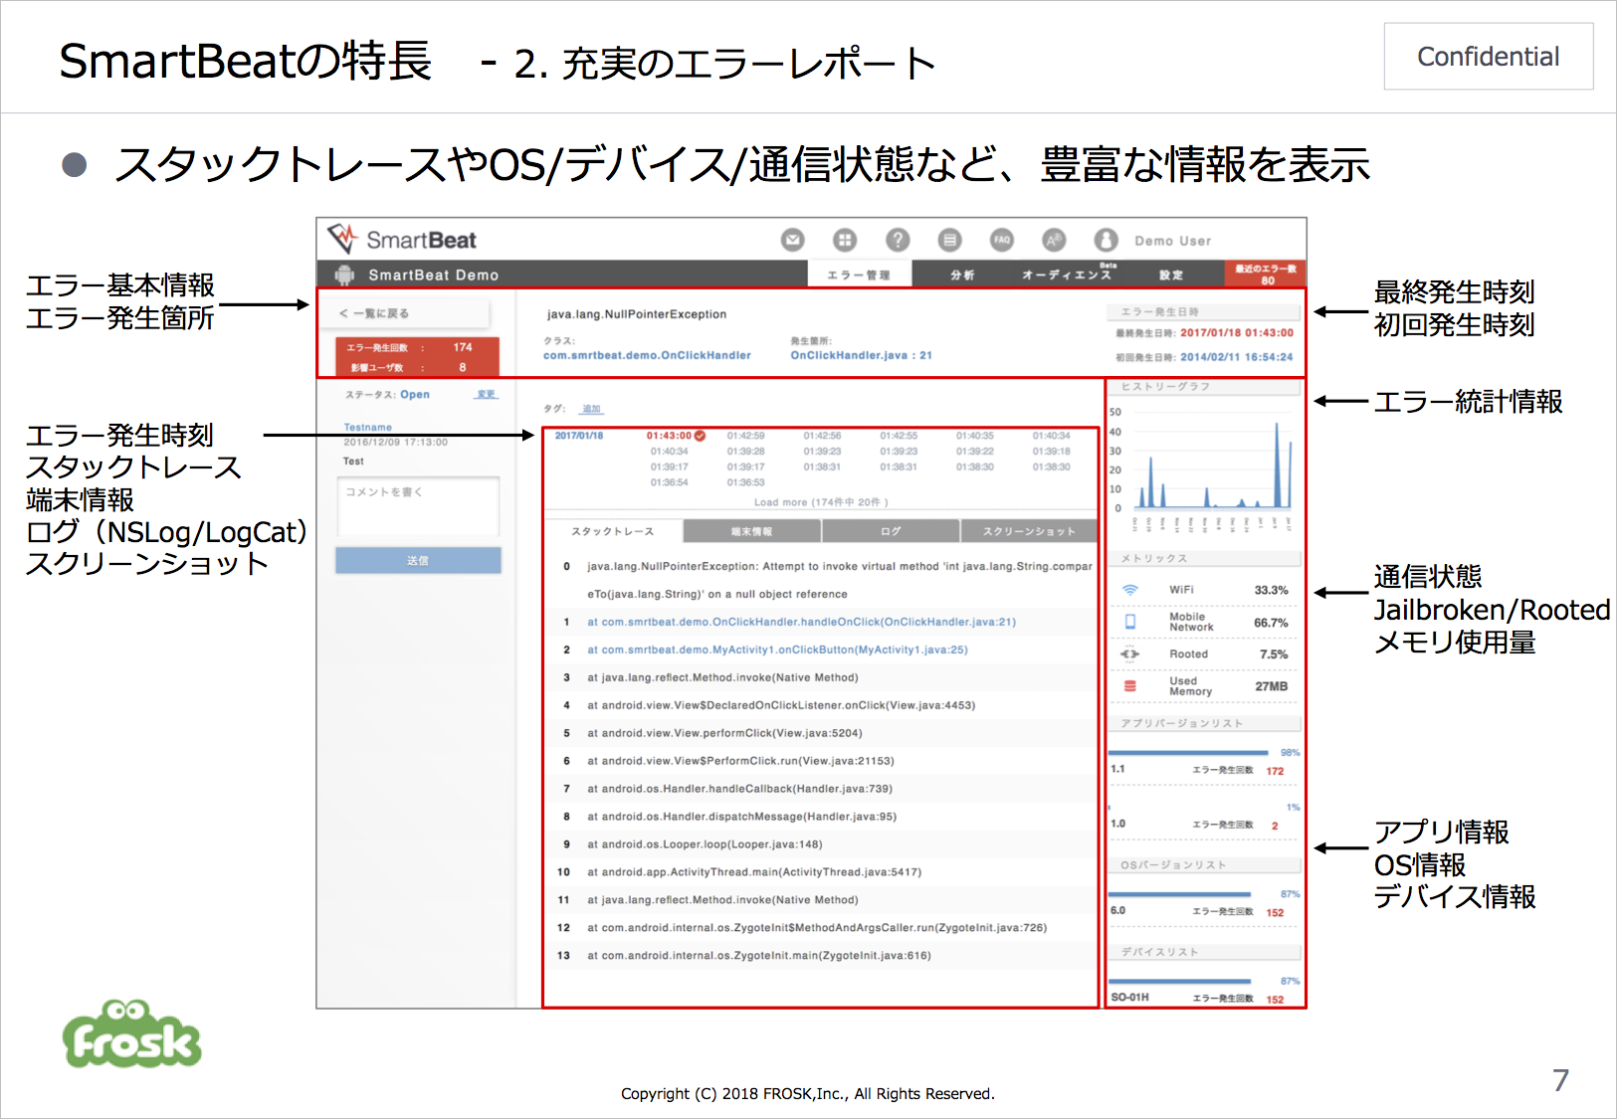Switch to the オーディエンス tab
Image resolution: width=1617 pixels, height=1119 pixels.
tap(1067, 275)
